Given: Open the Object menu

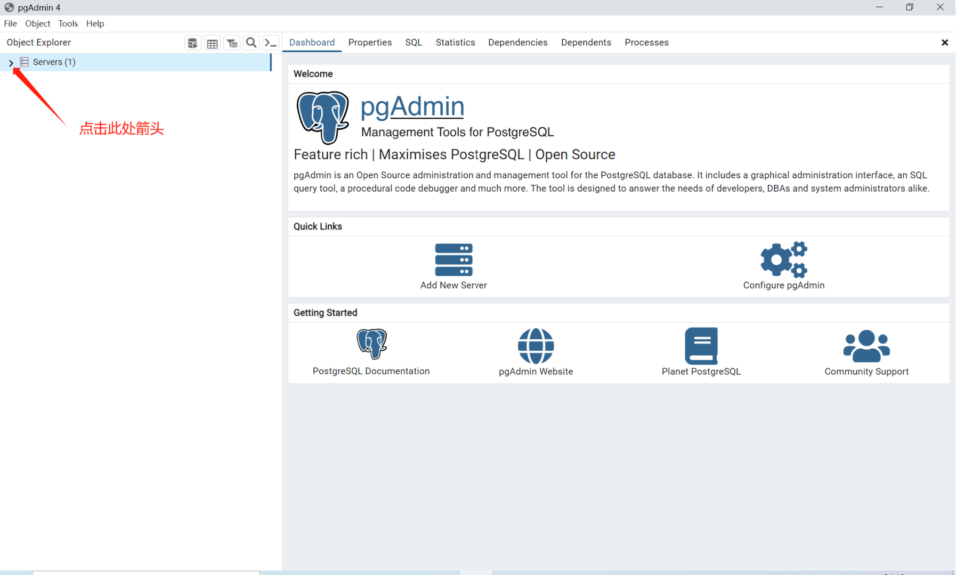Looking at the screenshot, I should 37,23.
